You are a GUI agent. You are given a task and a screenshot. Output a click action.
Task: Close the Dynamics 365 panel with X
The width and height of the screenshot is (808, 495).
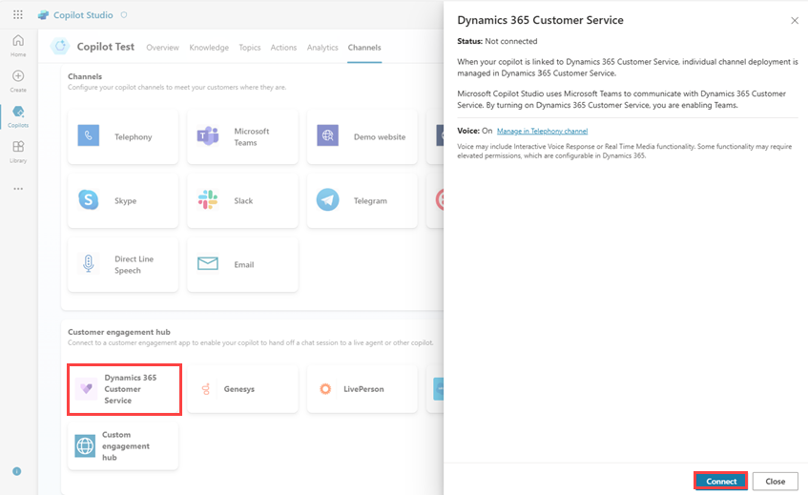coord(795,21)
